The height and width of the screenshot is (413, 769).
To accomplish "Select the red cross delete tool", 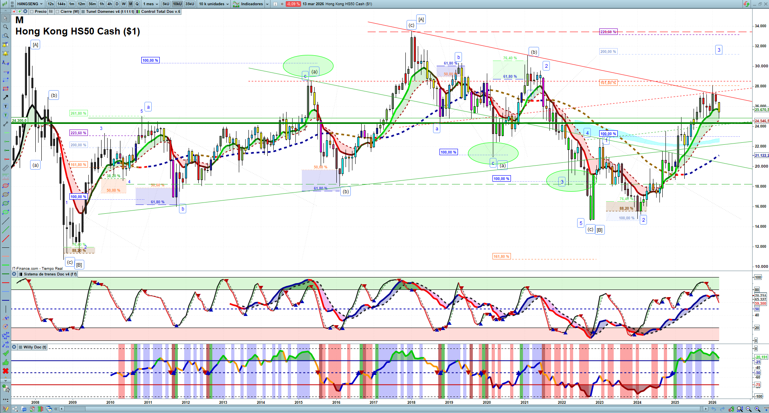I will (x=6, y=371).
